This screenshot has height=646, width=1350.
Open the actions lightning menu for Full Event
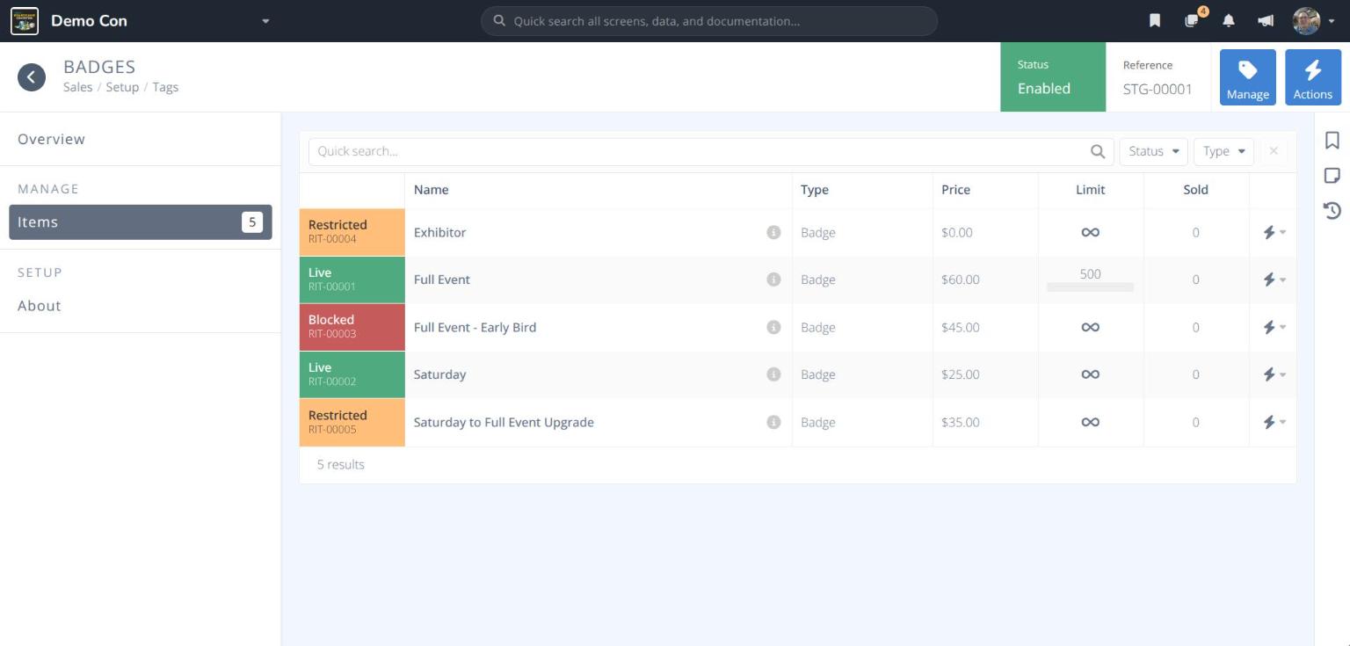coord(1274,279)
